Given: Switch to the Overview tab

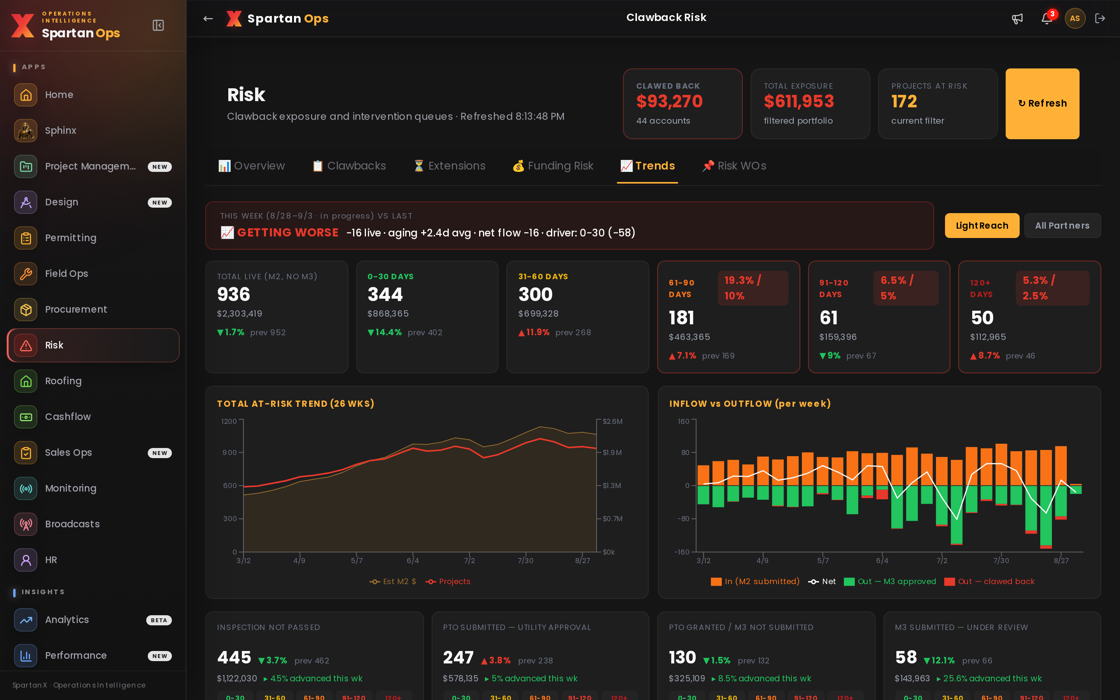Looking at the screenshot, I should 251,166.
